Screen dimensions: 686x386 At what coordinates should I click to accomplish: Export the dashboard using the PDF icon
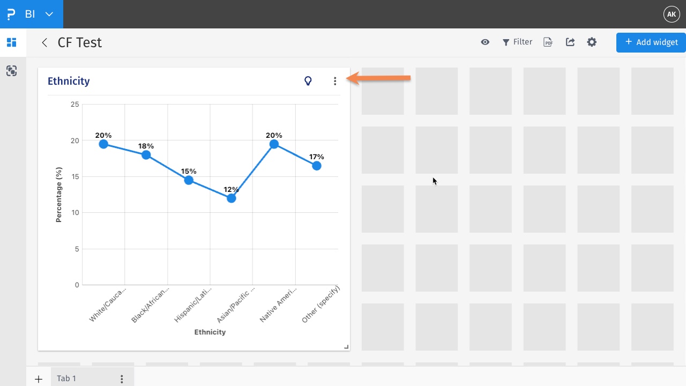548,41
